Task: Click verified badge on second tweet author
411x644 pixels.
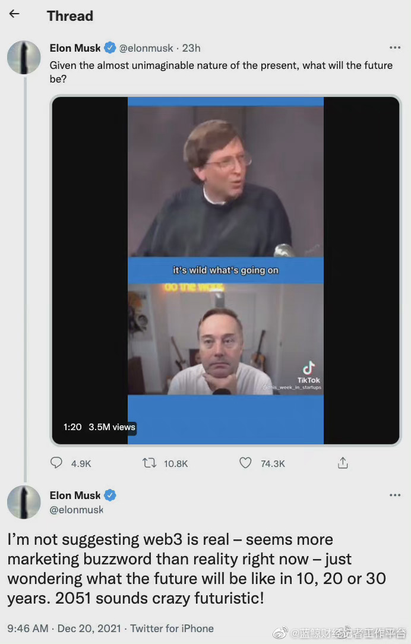Action: (x=110, y=495)
